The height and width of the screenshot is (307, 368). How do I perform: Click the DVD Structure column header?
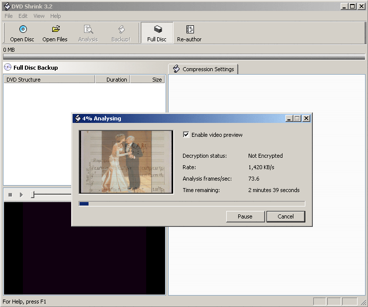[x=49, y=80]
